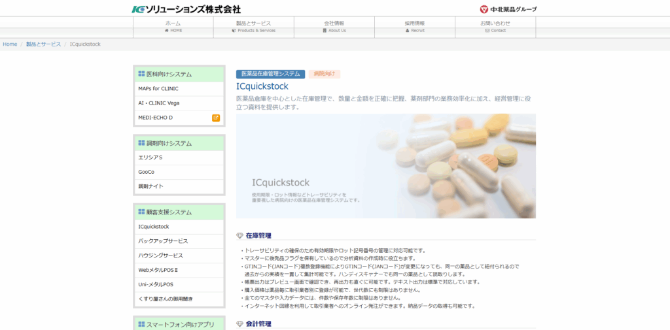Click 製品とサービス breadcrumb link
Screen dimensions: 670x330
pos(44,44)
